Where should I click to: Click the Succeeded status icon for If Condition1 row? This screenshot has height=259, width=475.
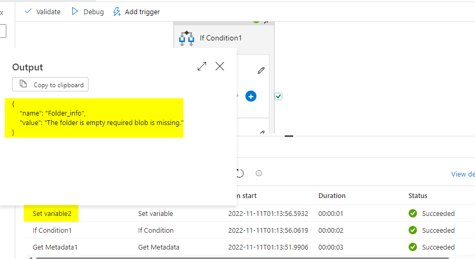[x=413, y=230]
